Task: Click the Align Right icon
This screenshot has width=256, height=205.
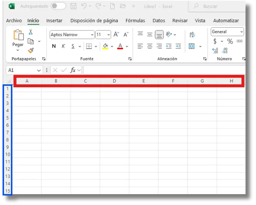Action: pos(159,46)
